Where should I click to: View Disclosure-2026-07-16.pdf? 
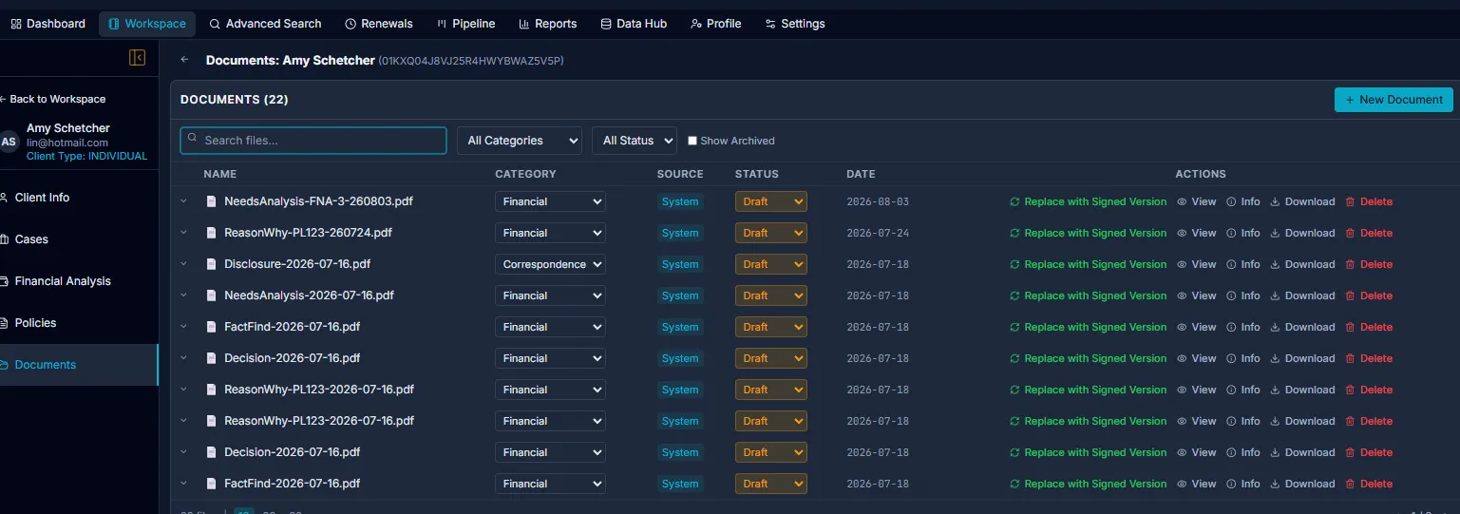1197,264
